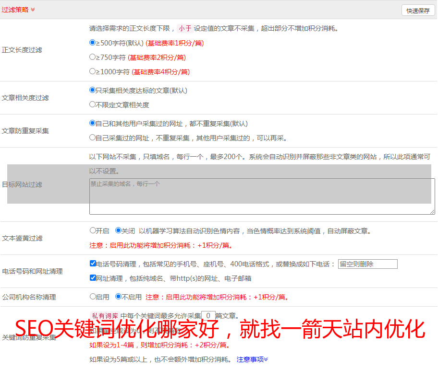Click the articles-per-keyword number field showing 0
This screenshot has width=438, height=368.
click(208, 316)
